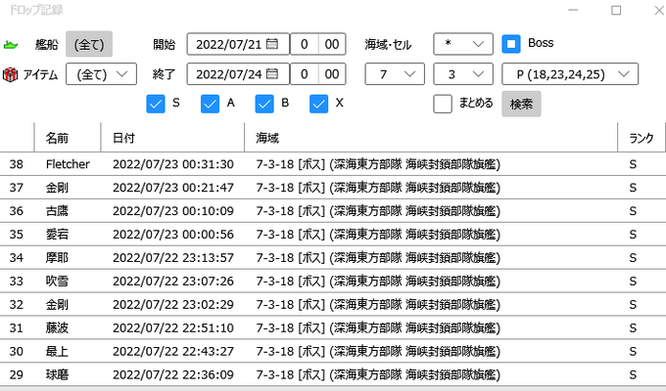Select the 愛宕 drop entry
Viewport: 666px width, 391px height.
click(x=333, y=234)
